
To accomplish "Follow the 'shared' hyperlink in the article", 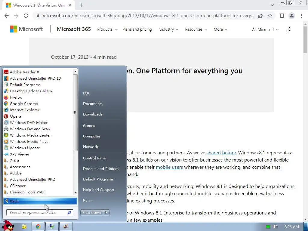I will pyautogui.click(x=214, y=152).
